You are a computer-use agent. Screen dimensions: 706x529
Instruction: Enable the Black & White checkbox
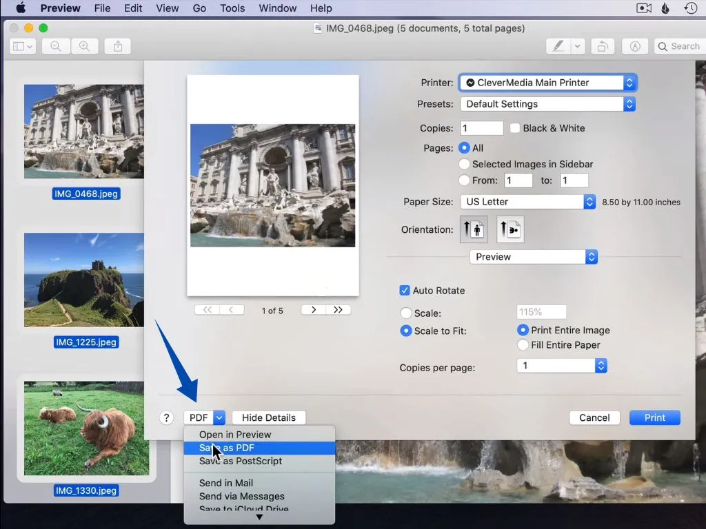pyautogui.click(x=514, y=128)
